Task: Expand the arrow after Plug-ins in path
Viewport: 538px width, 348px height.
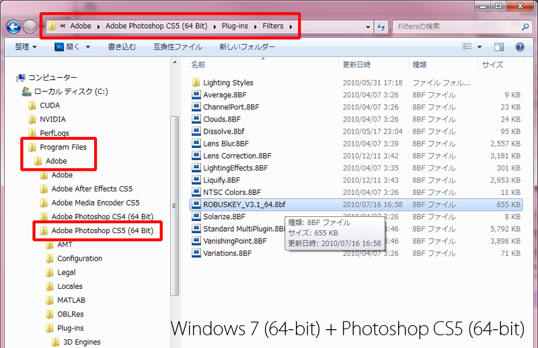Action: coord(256,27)
